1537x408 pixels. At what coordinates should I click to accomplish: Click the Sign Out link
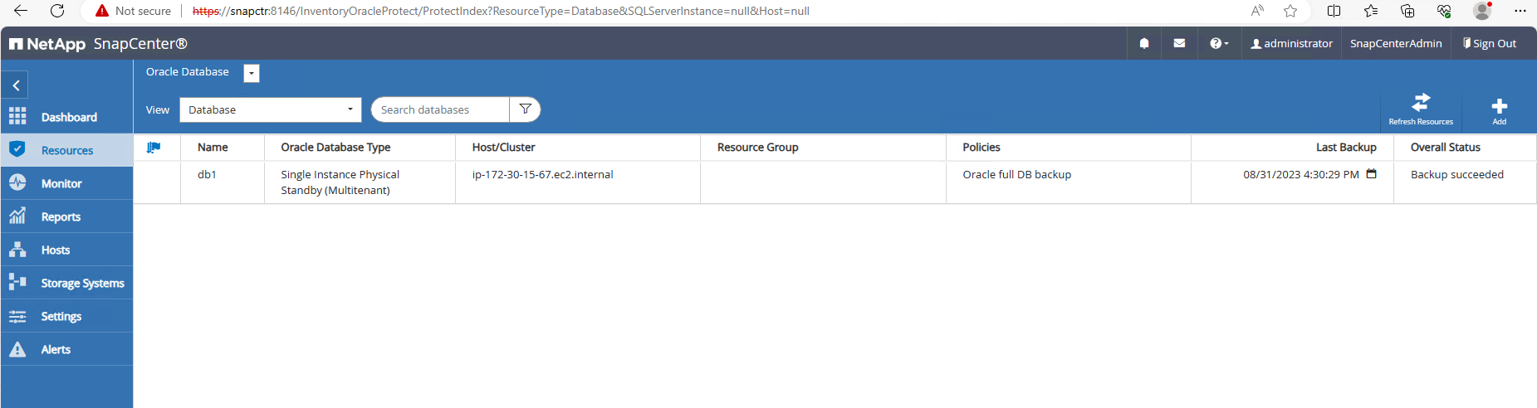coord(1490,44)
